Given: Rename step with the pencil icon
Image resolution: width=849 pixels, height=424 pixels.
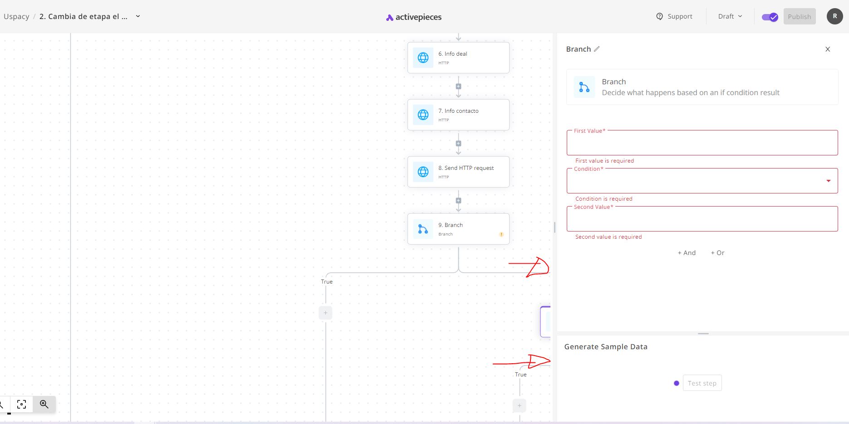Looking at the screenshot, I should (597, 49).
